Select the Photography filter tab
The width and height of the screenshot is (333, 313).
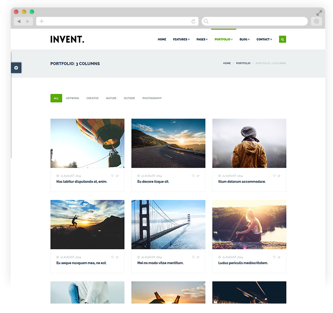(x=152, y=98)
